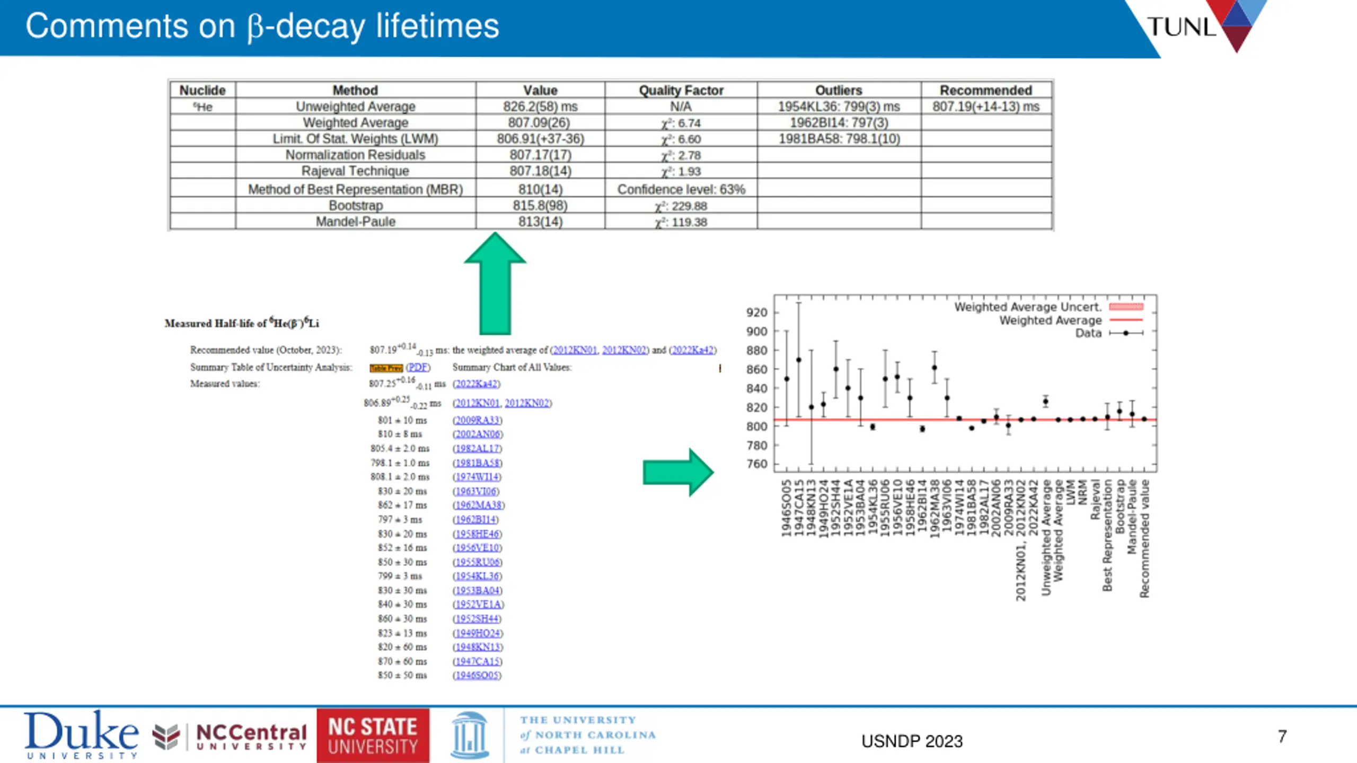The width and height of the screenshot is (1357, 763).
Task: Select the 'Normalization Residuals' table cell
Action: 356,155
